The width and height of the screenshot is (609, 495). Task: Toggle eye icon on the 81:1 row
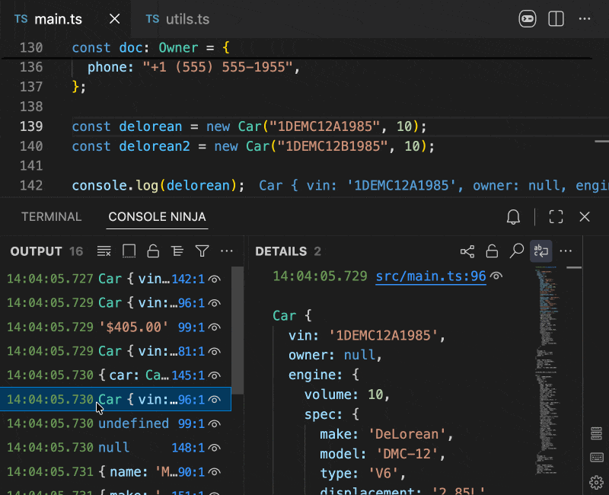tap(215, 351)
